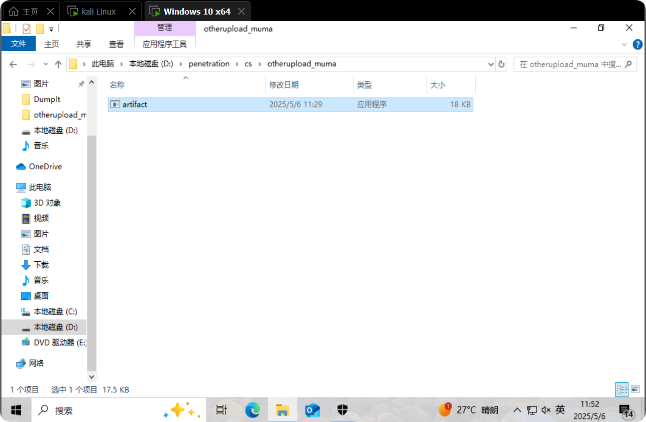The height and width of the screenshot is (422, 646).
Task: Select quick access 音乐 entry
Action: [x=41, y=146]
